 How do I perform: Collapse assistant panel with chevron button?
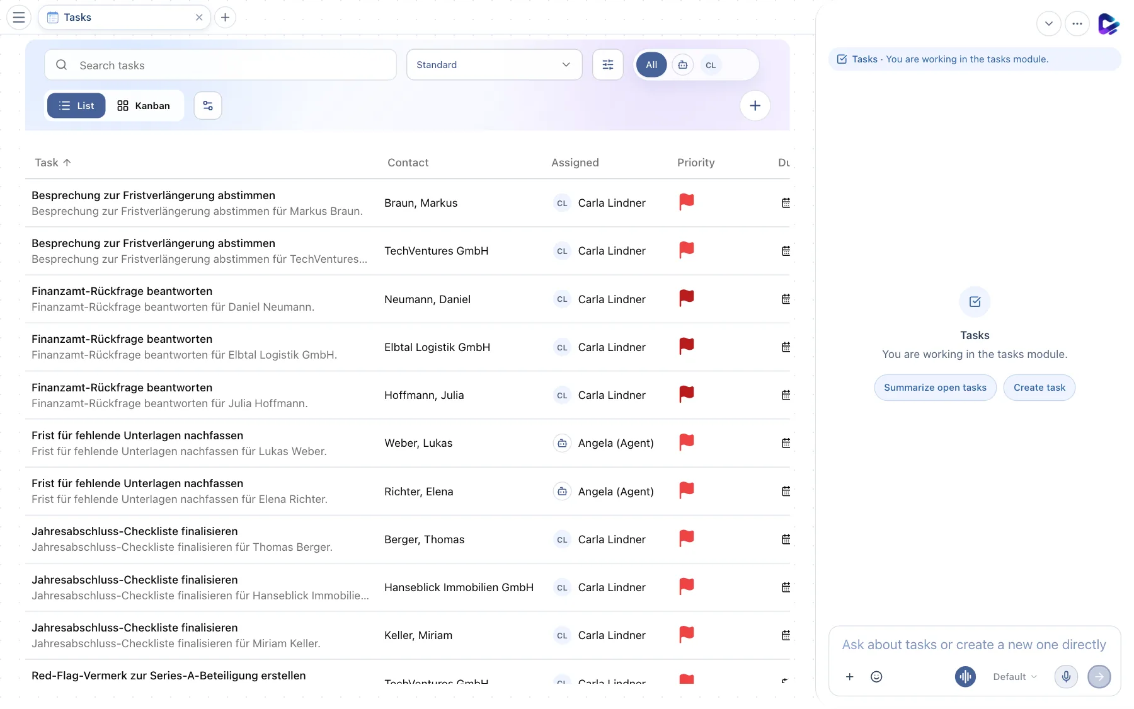click(x=1049, y=24)
